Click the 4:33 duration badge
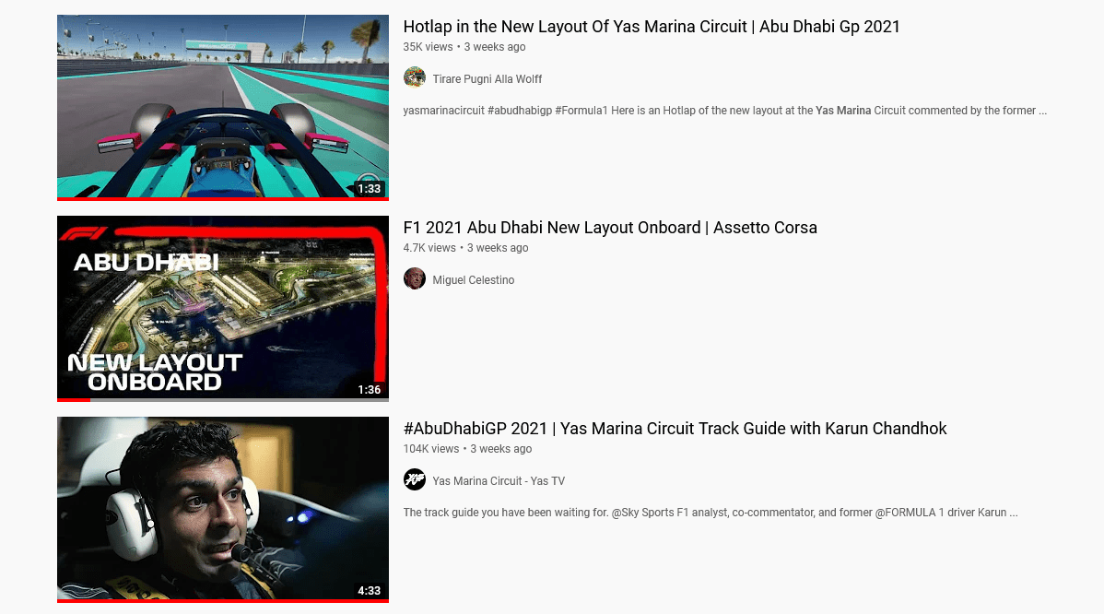Image resolution: width=1104 pixels, height=614 pixels. point(369,591)
